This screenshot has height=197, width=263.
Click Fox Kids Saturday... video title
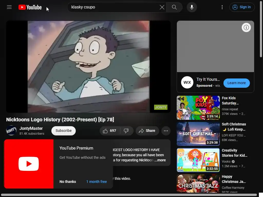pyautogui.click(x=230, y=101)
